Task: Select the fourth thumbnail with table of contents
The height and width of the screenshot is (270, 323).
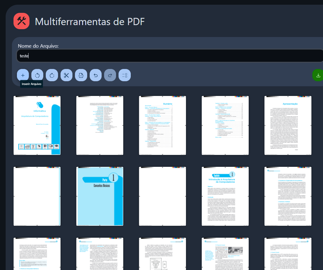Action: pyautogui.click(x=225, y=125)
